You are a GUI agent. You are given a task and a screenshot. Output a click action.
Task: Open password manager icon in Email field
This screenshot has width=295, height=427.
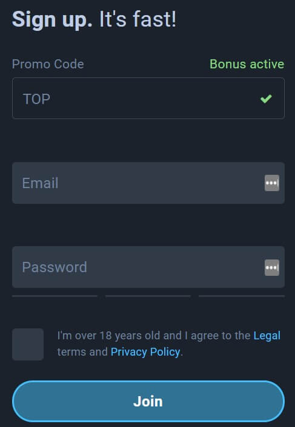pos(272,183)
